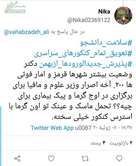Open Nika's profile avatar picture

click(123, 16)
